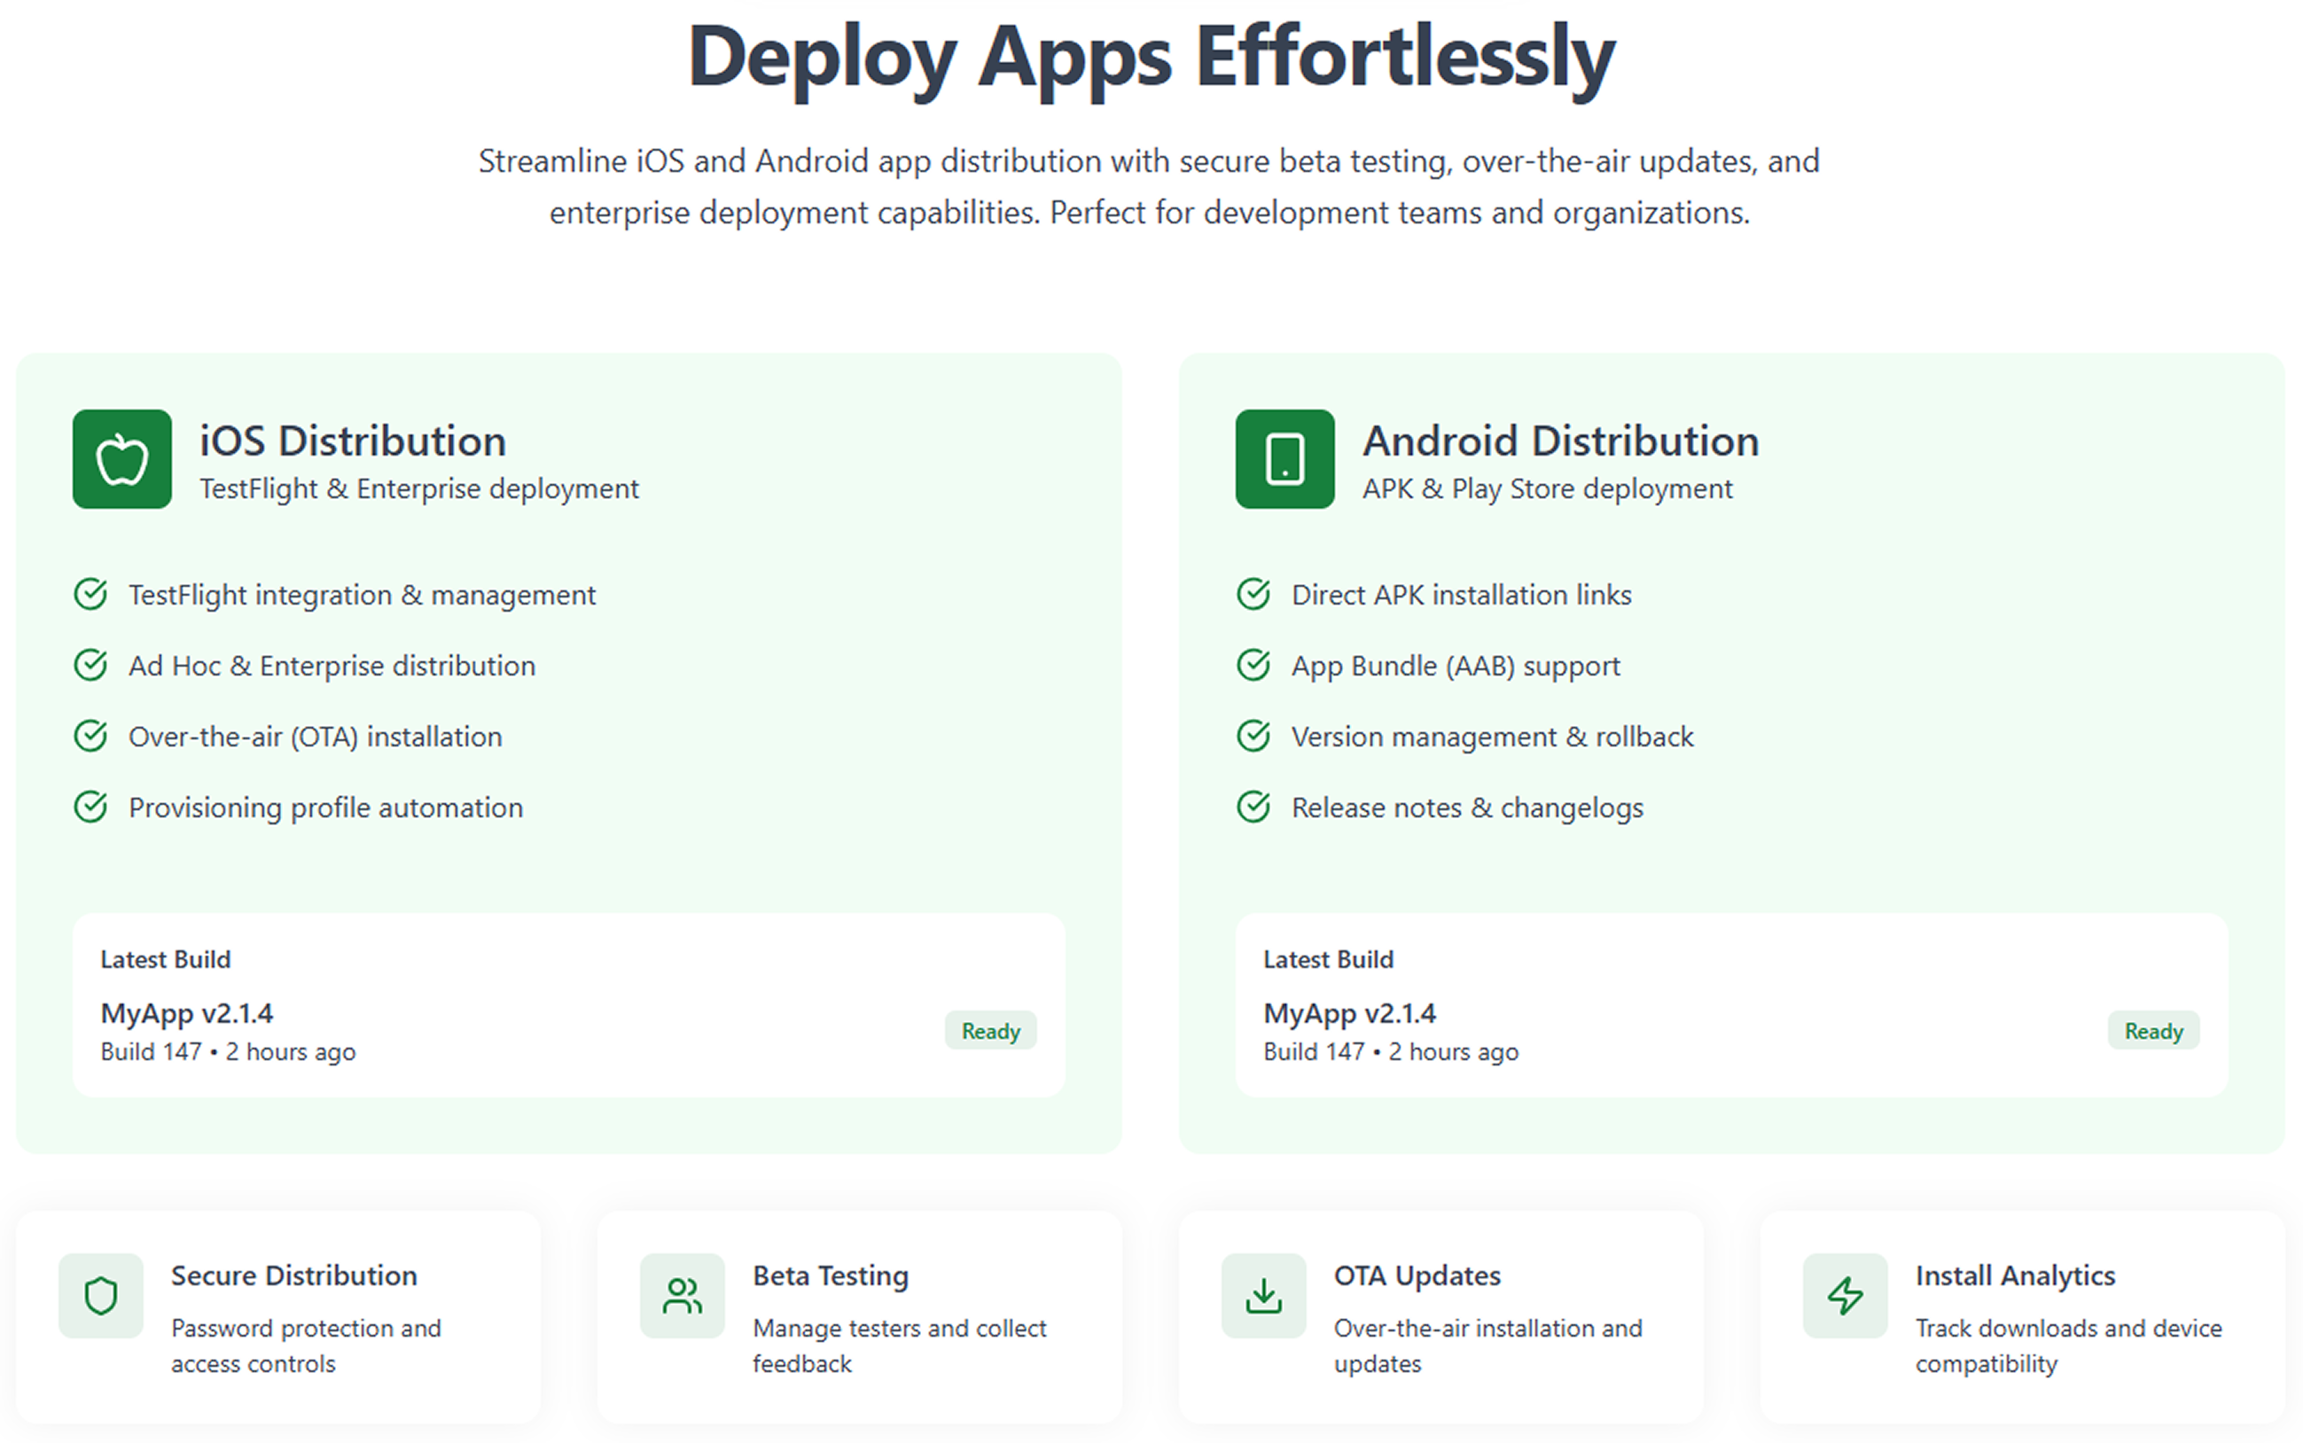Click the Deploy Apps Effortlessly headline

(x=1151, y=58)
